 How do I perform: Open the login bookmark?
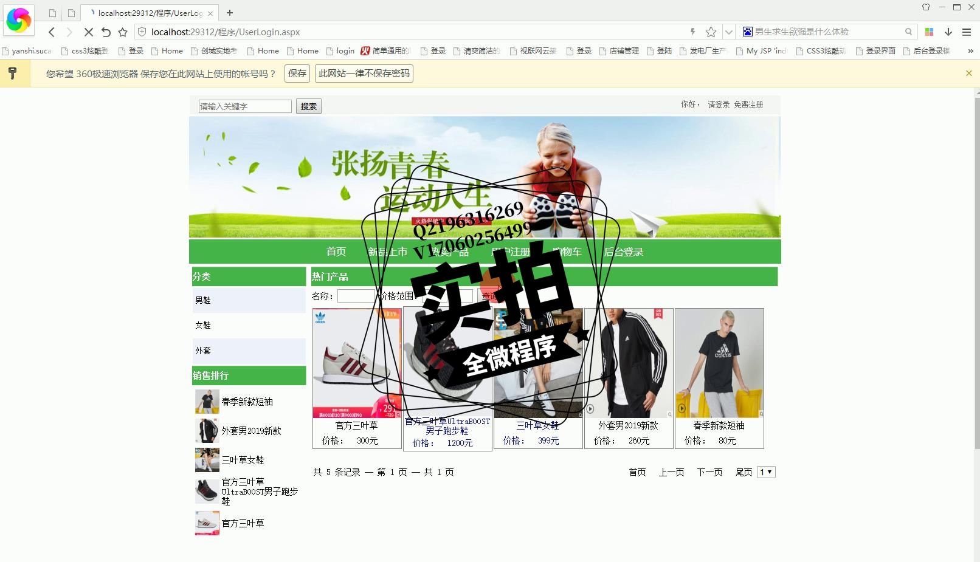[x=340, y=51]
